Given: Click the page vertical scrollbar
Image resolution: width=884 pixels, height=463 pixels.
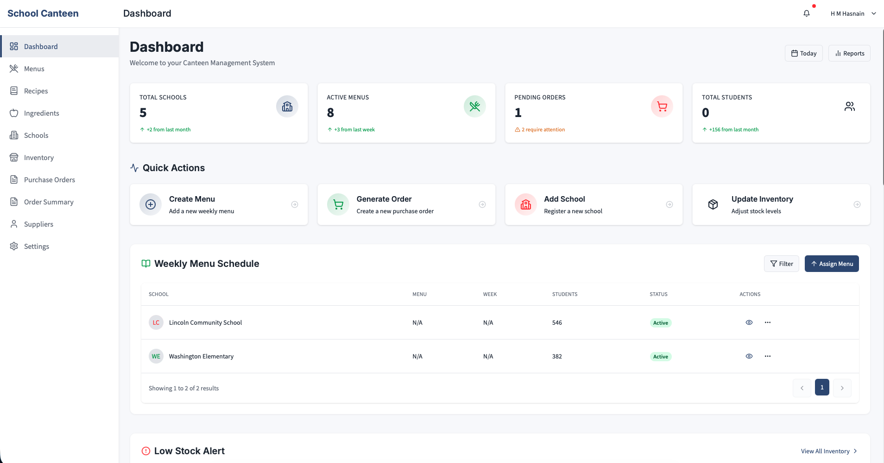Looking at the screenshot, I should (x=882, y=106).
